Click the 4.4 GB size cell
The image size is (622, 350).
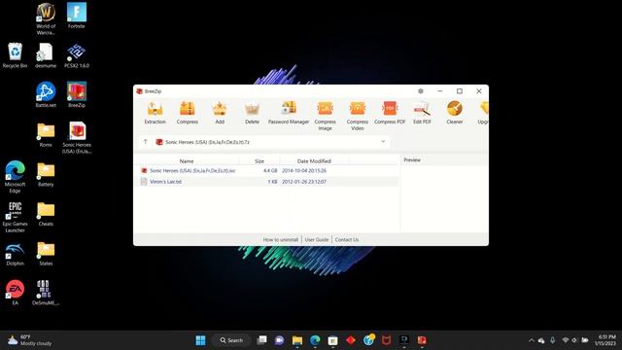[x=270, y=171]
